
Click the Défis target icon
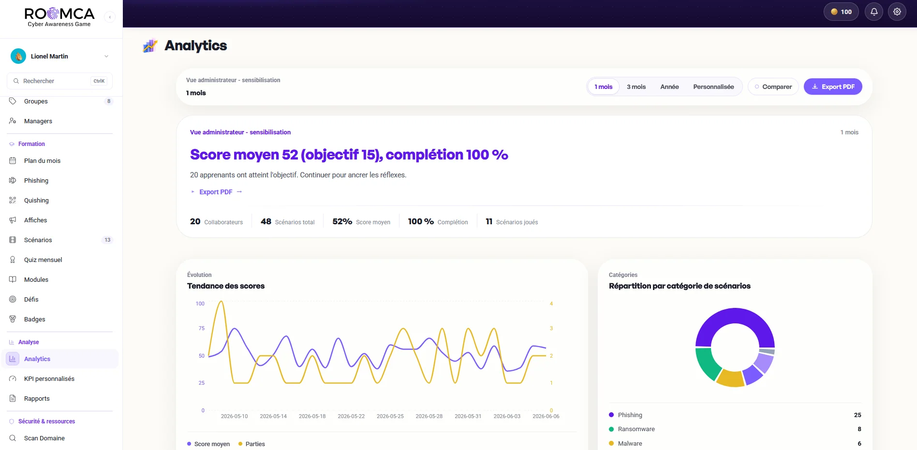[x=13, y=299]
